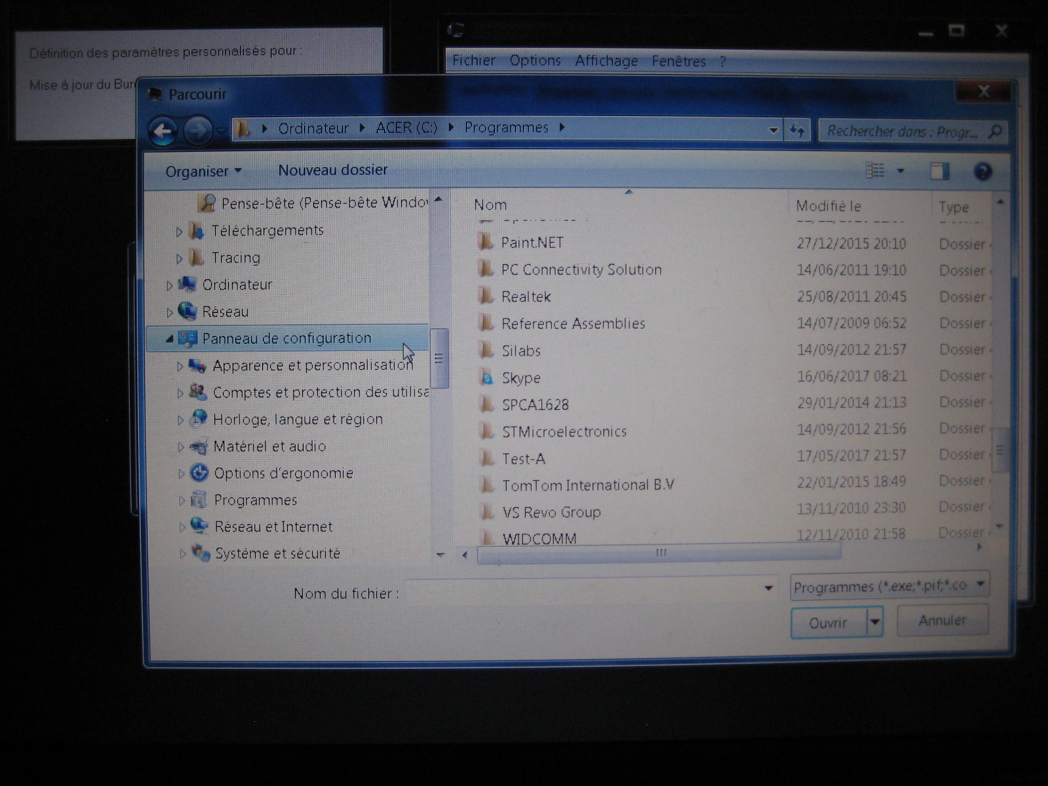Image resolution: width=1048 pixels, height=786 pixels.
Task: Change the view mode icon
Action: [875, 171]
